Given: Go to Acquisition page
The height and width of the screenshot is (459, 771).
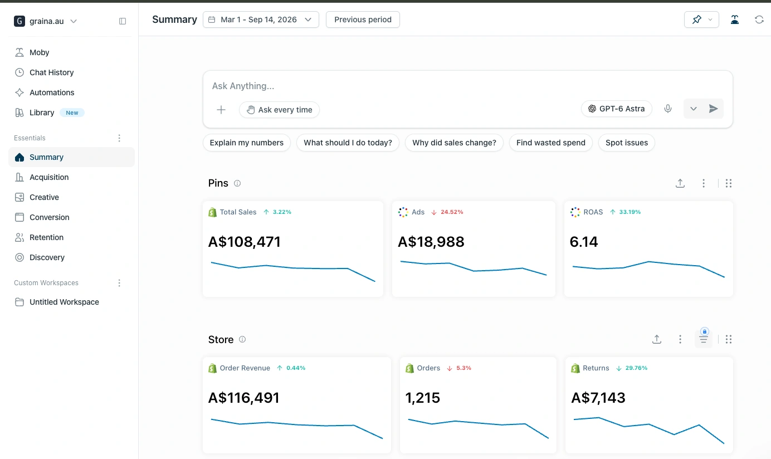Looking at the screenshot, I should click(71, 177).
